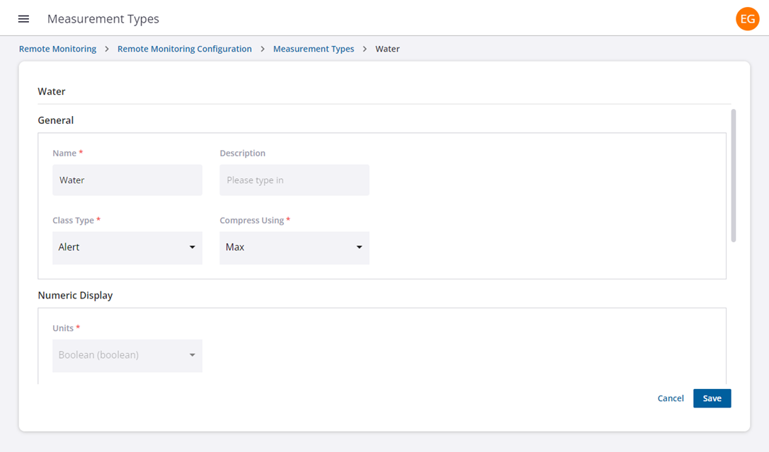
Task: Click chevron separator after Remote Monitoring breadcrumb
Action: click(107, 49)
